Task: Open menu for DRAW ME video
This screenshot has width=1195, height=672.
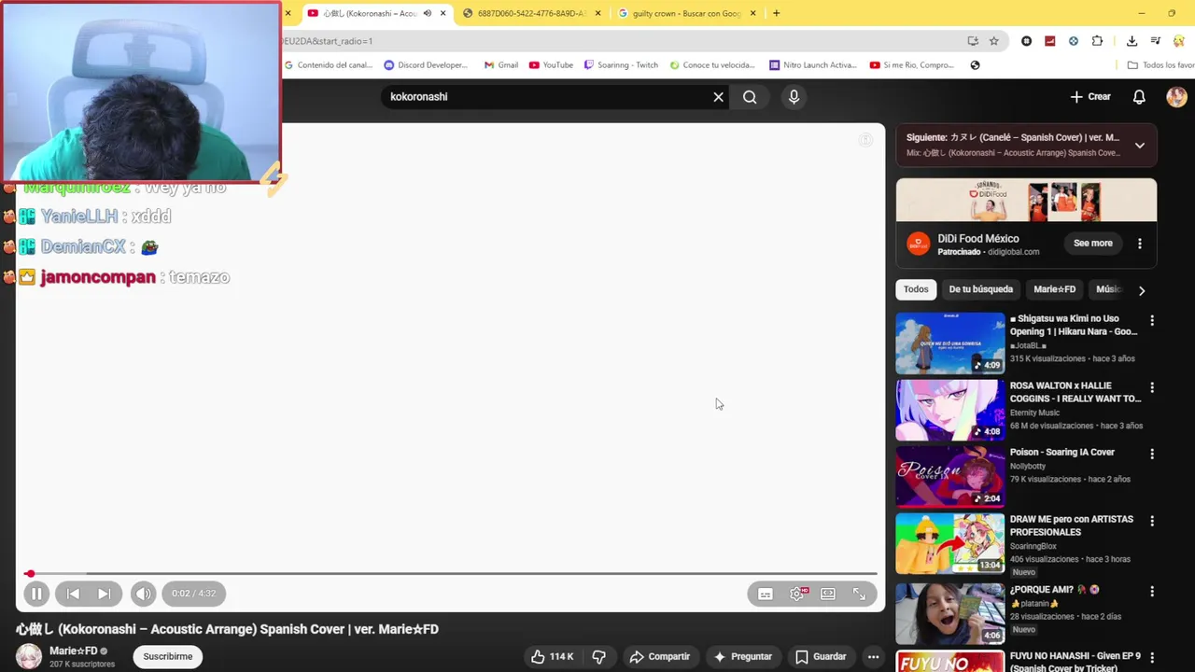Action: pos(1152,521)
